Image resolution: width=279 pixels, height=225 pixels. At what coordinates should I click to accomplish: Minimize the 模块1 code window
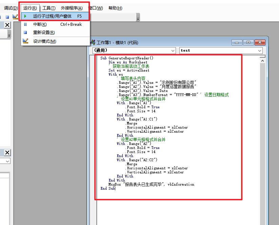tap(237, 42)
